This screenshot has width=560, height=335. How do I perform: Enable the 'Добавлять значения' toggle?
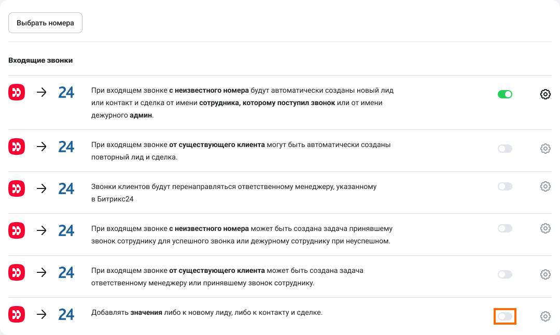[x=505, y=316]
